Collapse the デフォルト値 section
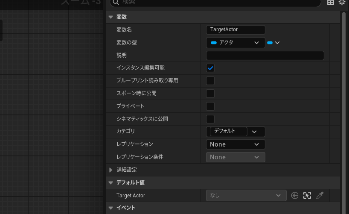The height and width of the screenshot is (214, 349). 111,183
